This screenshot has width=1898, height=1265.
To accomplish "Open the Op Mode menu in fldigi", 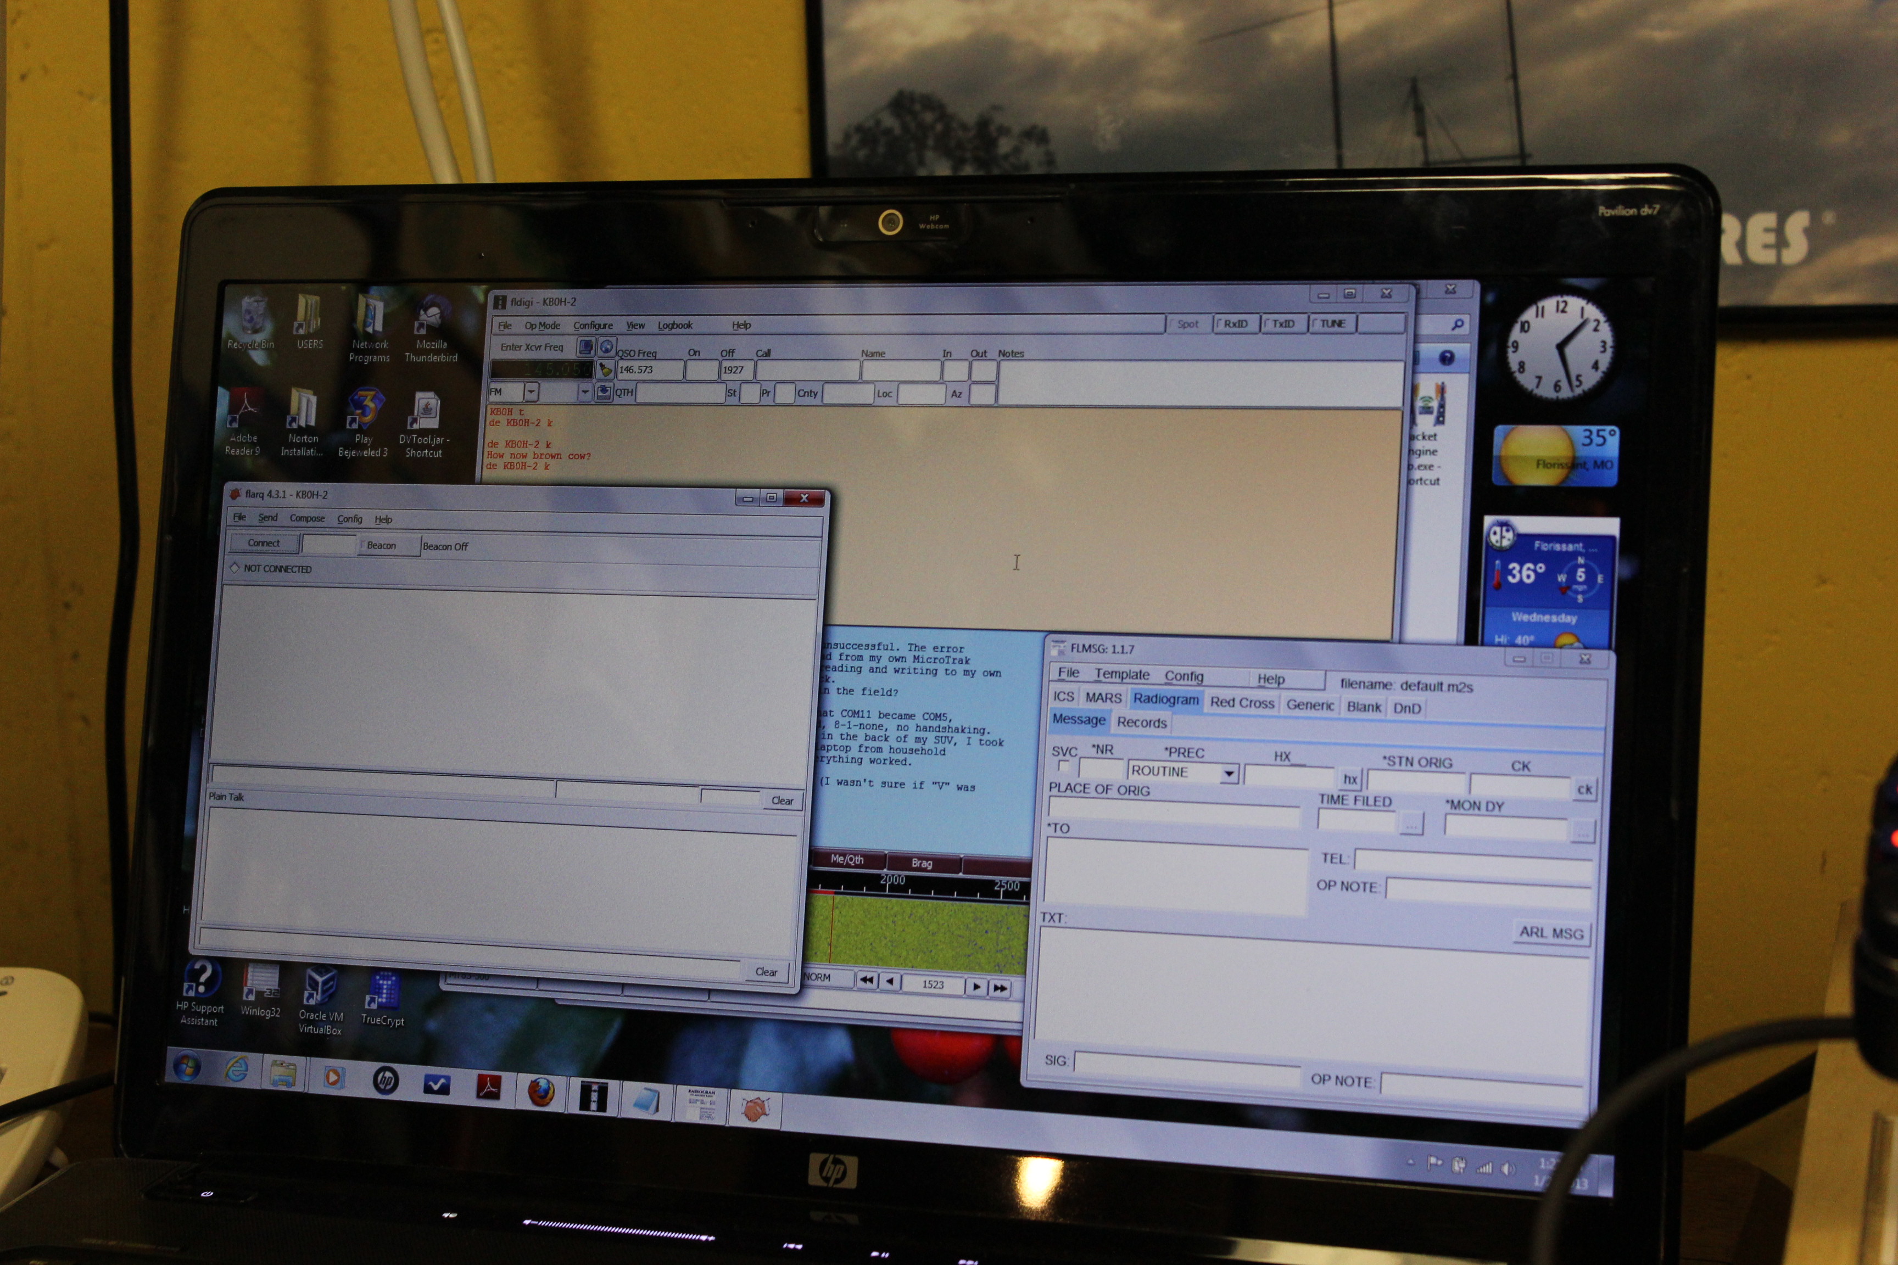I will 542,326.
